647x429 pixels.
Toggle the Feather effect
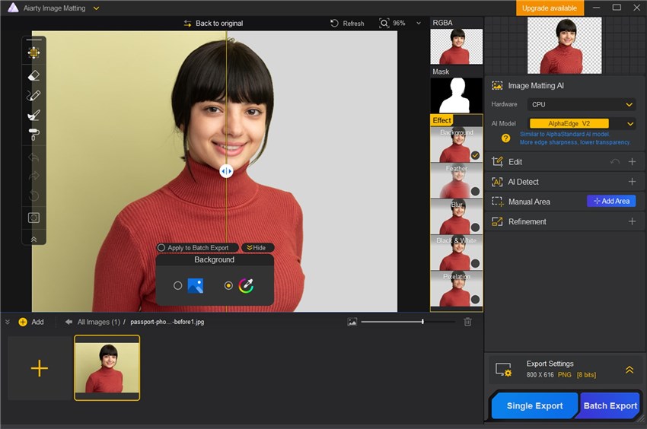[x=475, y=191]
